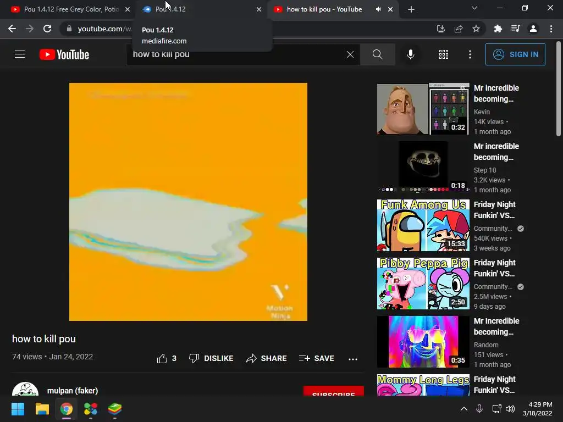Open Mr incredible video by Step 10
The width and height of the screenshot is (563, 422).
click(x=423, y=167)
